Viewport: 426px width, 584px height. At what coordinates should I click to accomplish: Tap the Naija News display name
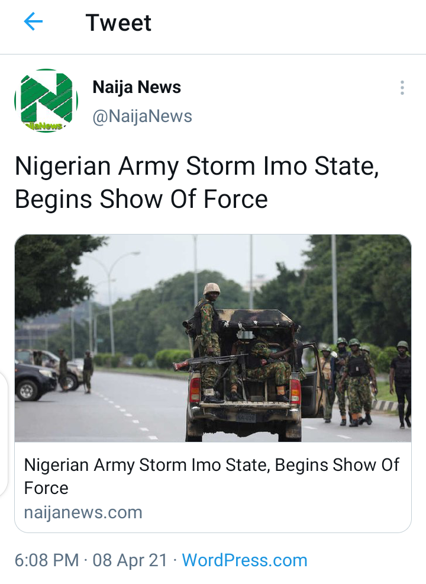tap(137, 87)
